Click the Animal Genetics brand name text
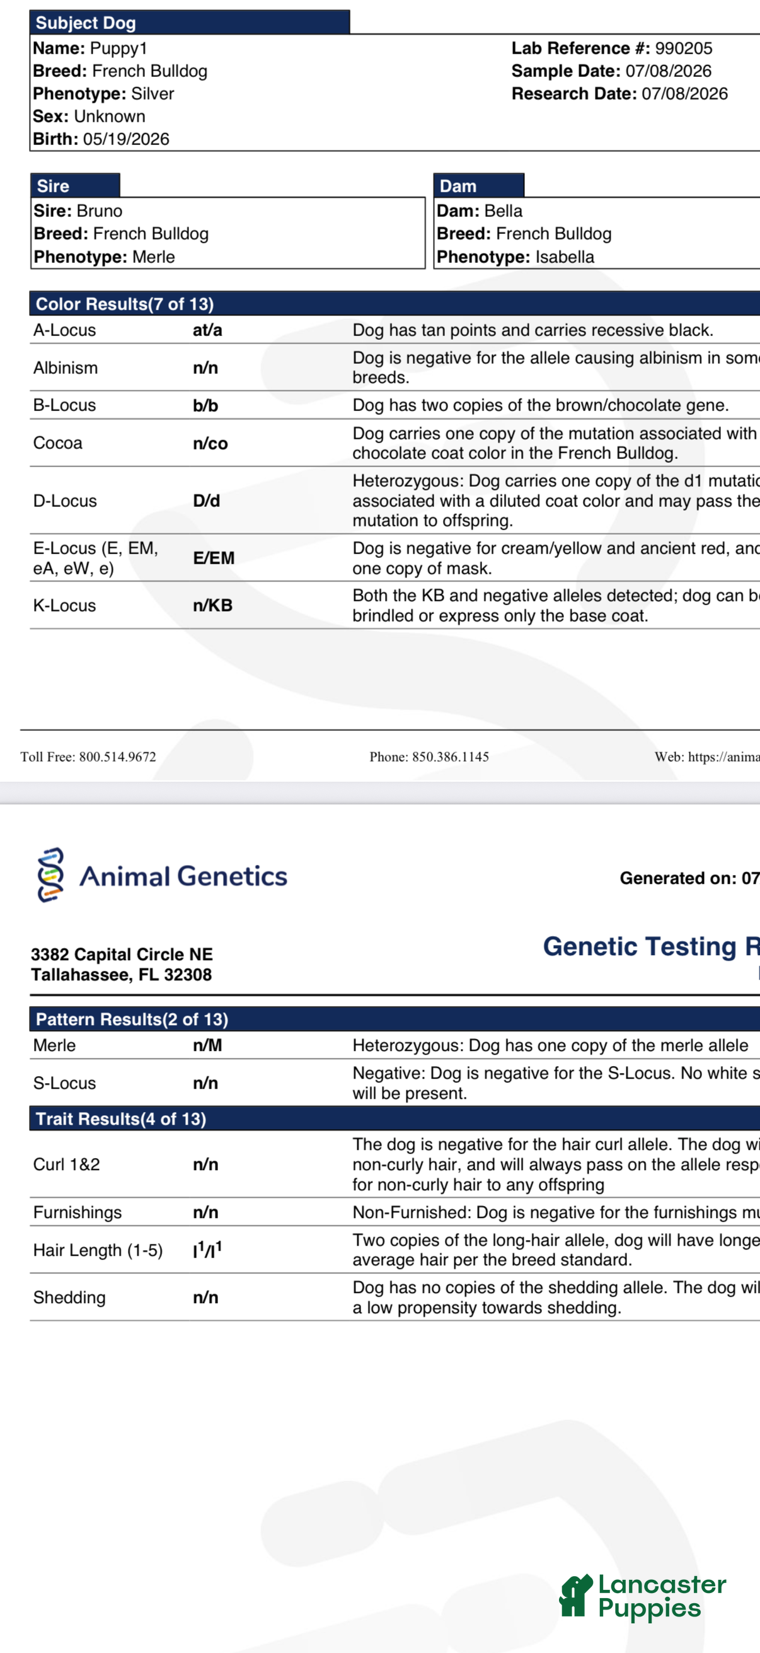 tap(183, 876)
